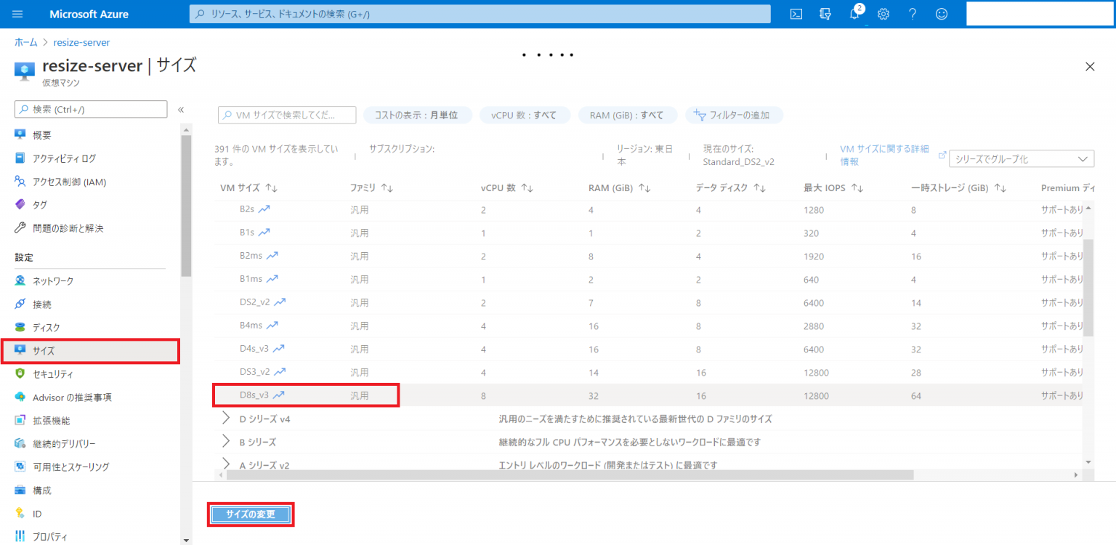Open the notifications bell
The height and width of the screenshot is (545, 1116).
(854, 13)
